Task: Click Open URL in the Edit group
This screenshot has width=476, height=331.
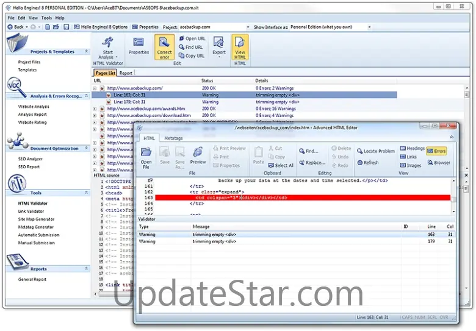Action: click(192, 38)
